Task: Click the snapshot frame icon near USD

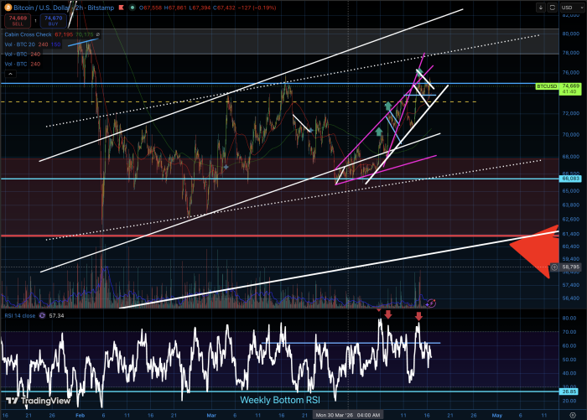Action: click(551, 8)
